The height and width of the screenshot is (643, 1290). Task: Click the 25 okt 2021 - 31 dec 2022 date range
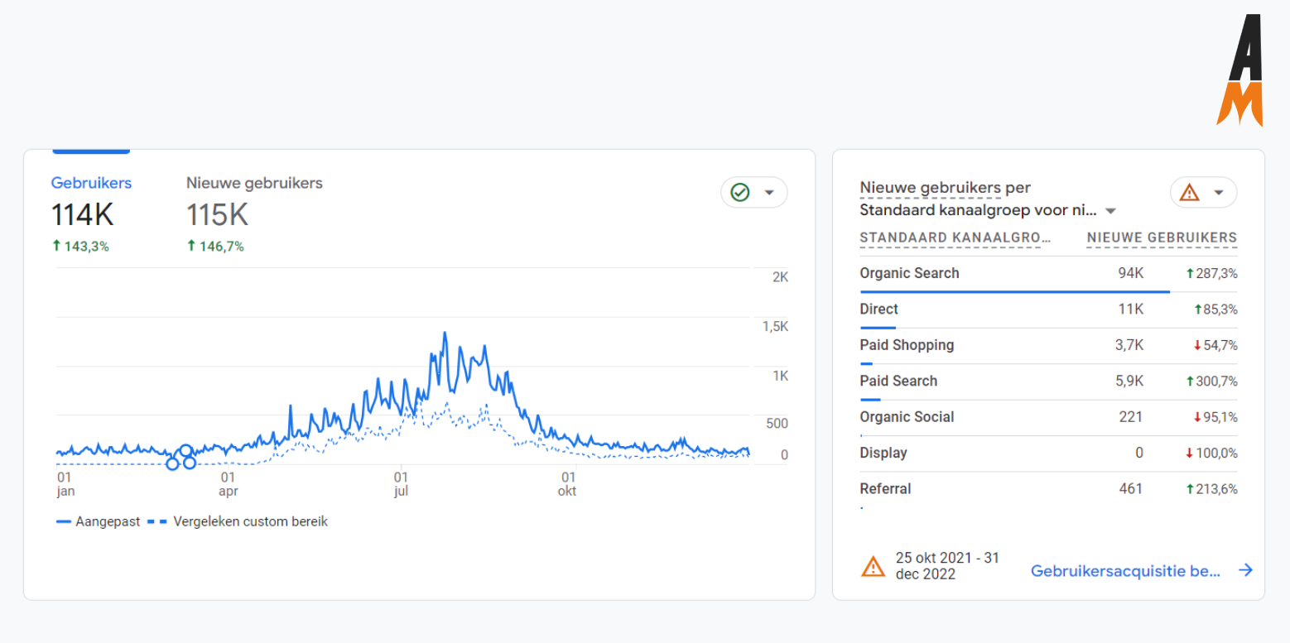tap(947, 566)
